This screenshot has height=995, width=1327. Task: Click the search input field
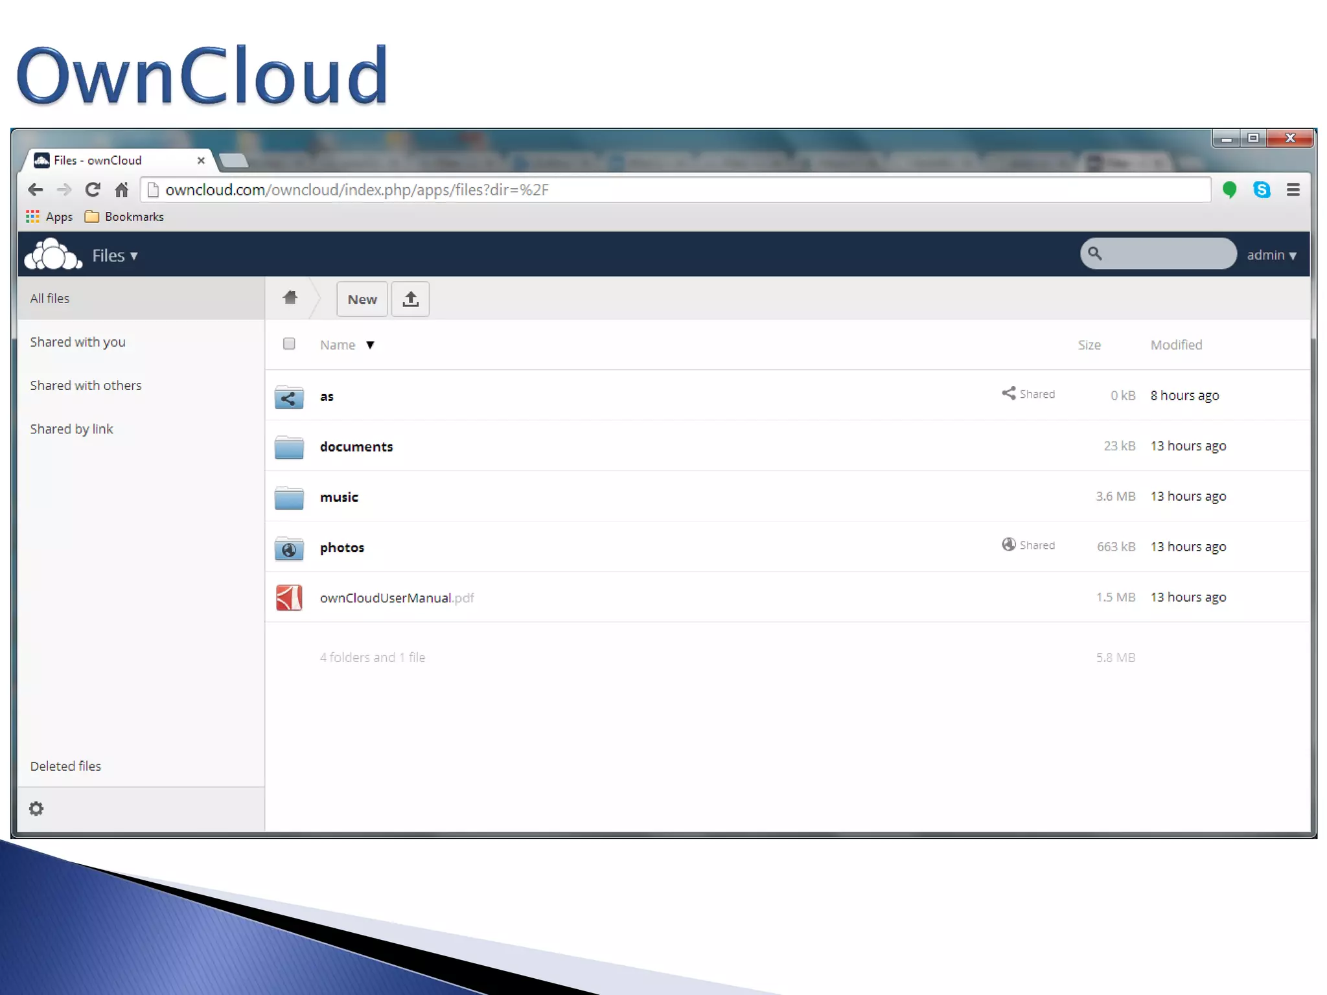(x=1166, y=254)
